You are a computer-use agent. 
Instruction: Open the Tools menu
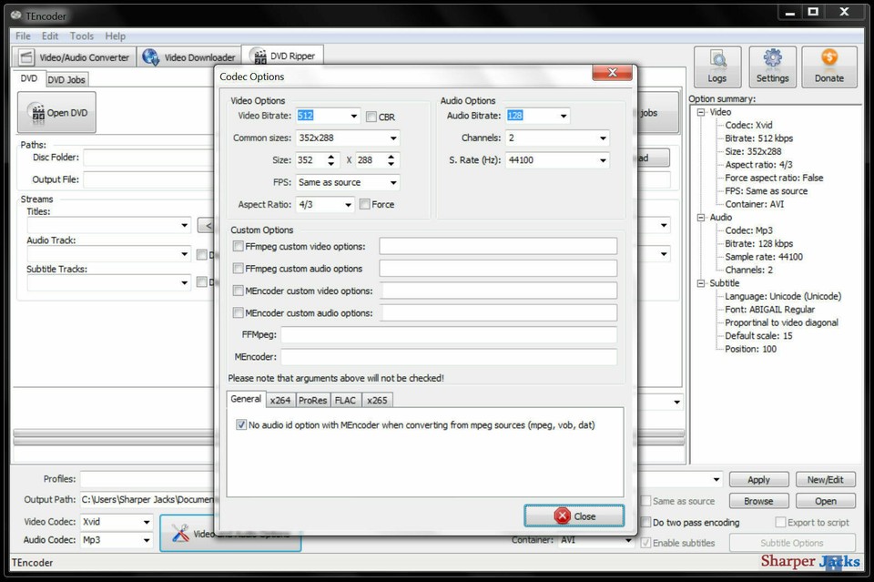[x=81, y=36]
